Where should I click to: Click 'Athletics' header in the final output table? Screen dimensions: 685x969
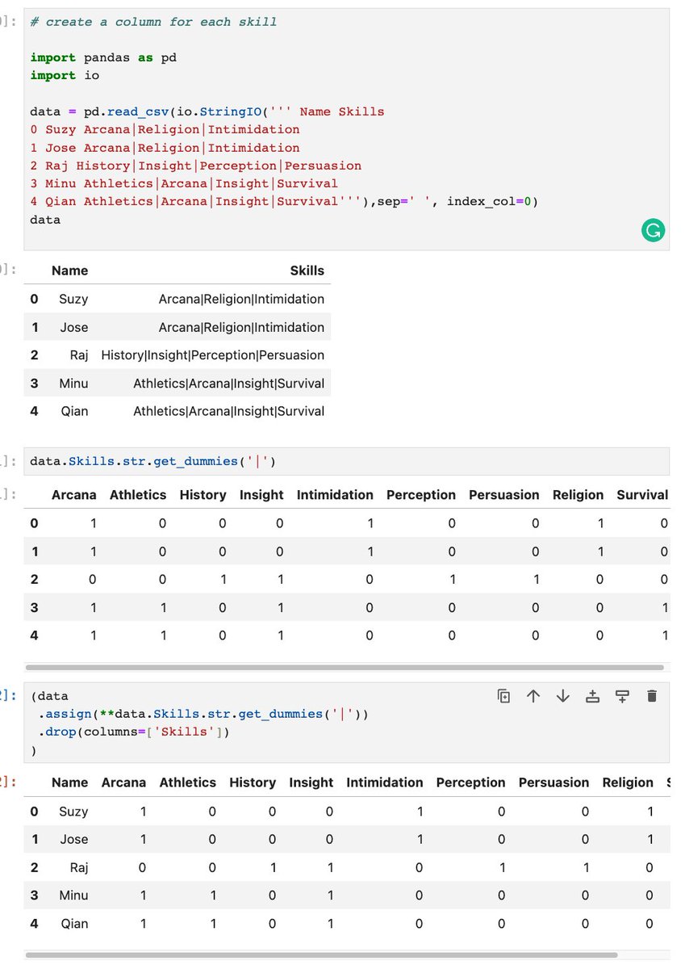188,782
